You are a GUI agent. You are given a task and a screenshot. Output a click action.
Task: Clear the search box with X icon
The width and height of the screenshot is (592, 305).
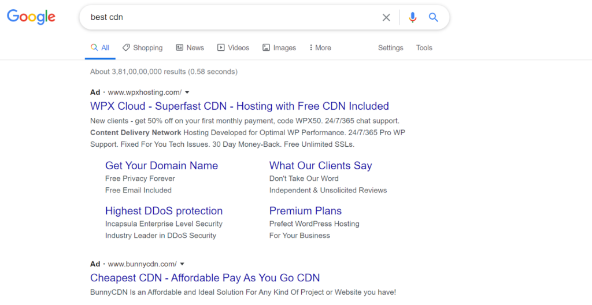(x=386, y=17)
